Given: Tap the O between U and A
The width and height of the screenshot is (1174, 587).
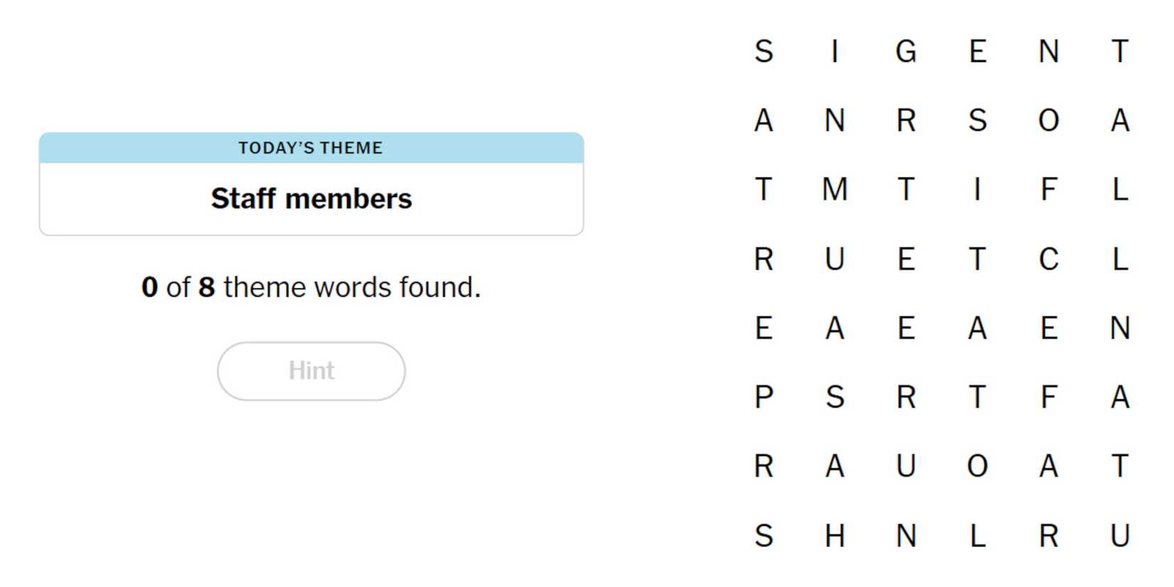Looking at the screenshot, I should (977, 466).
